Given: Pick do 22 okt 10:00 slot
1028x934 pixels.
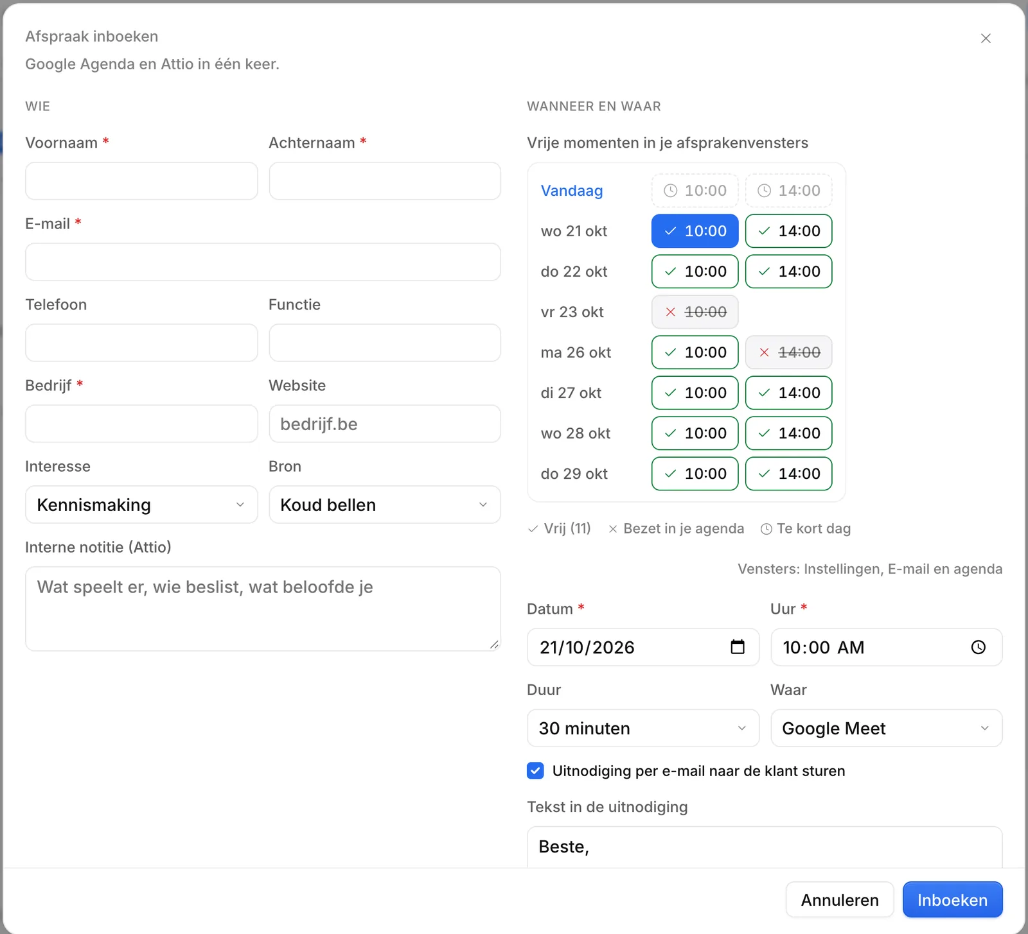Looking at the screenshot, I should pyautogui.click(x=695, y=272).
